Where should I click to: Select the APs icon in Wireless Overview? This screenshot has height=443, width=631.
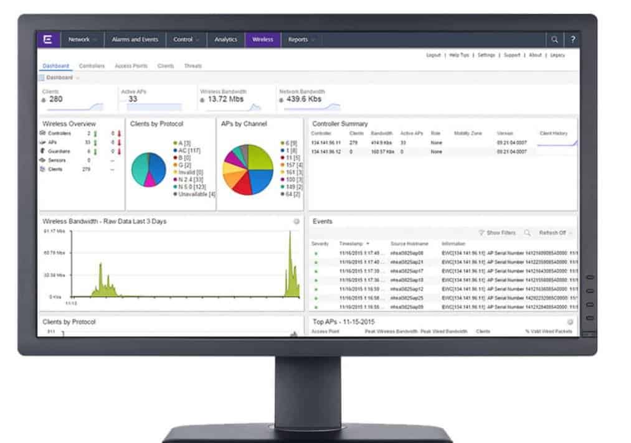42,141
